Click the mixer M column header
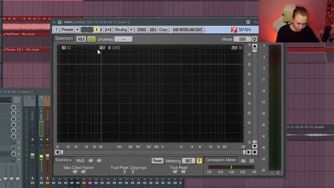Image resolution: width=334 pixels, height=188 pixels. (32, 98)
